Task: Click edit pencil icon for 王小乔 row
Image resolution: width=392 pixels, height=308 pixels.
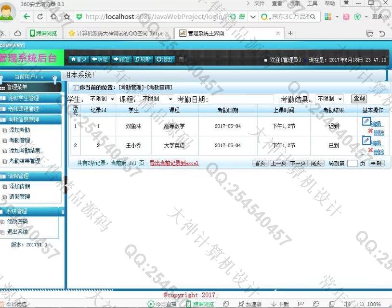Action: (366, 141)
